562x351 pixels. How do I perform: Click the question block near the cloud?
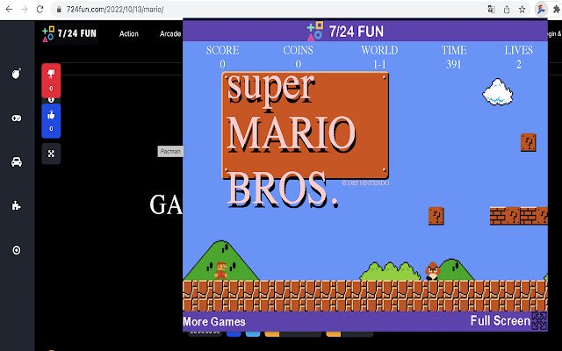tap(529, 142)
